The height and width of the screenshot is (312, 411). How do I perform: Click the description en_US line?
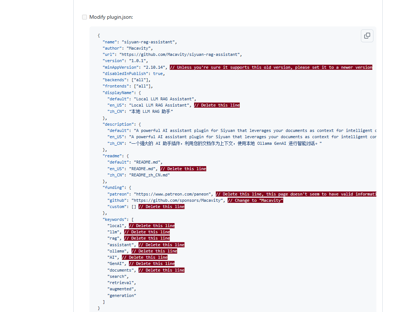click(x=242, y=137)
